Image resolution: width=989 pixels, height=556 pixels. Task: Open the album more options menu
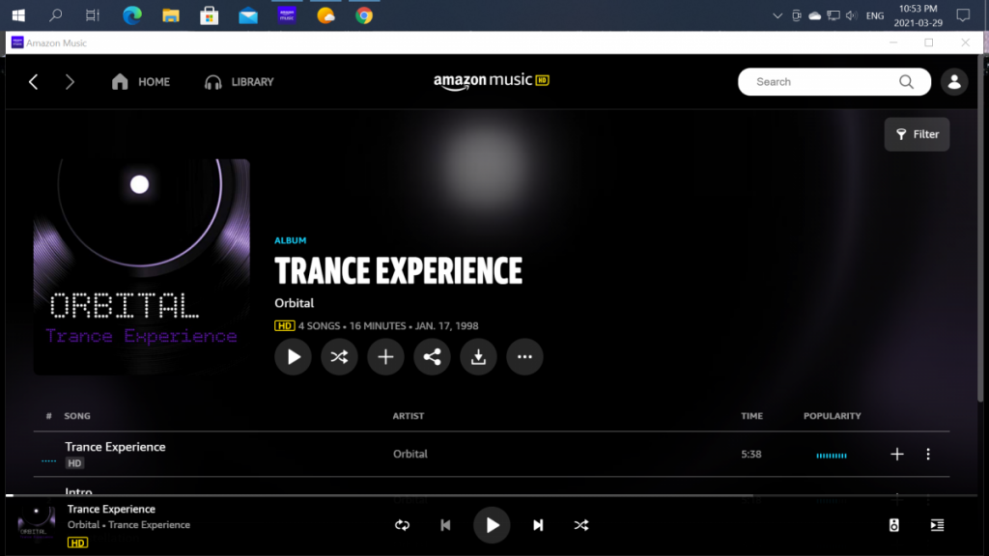point(524,357)
